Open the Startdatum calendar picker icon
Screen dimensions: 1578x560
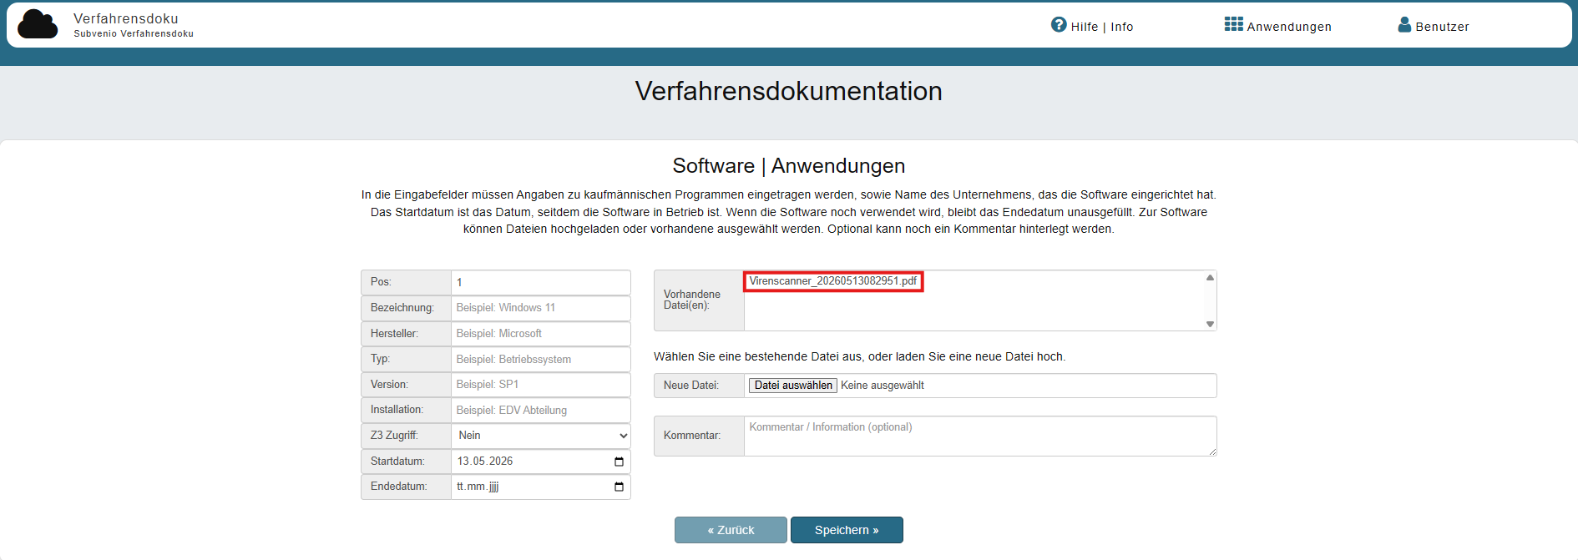pos(619,462)
